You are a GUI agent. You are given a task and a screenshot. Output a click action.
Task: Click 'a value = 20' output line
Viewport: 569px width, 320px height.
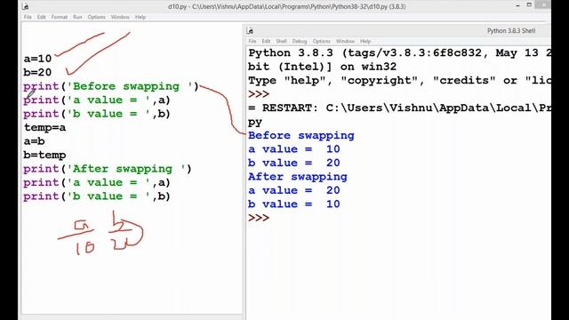tap(294, 190)
